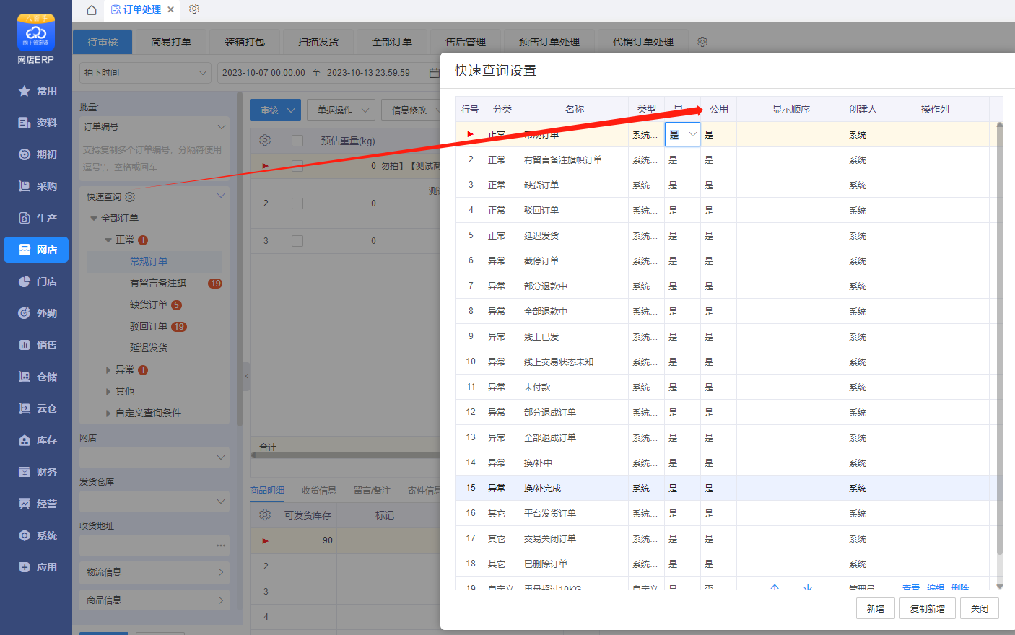The height and width of the screenshot is (635, 1015).
Task: Switch to the 预售订单处理 tab
Action: (x=549, y=42)
